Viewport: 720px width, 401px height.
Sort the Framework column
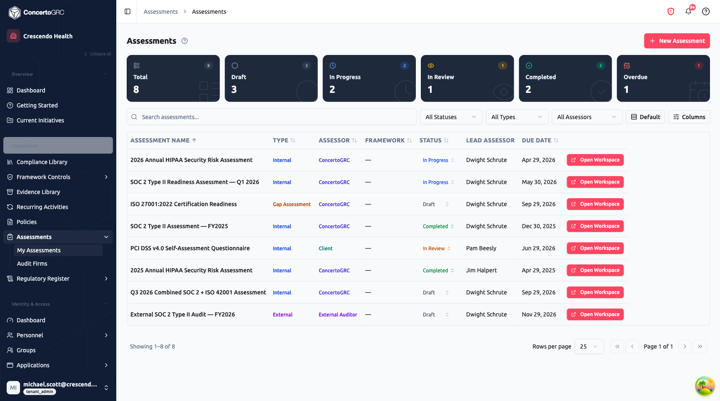click(x=410, y=140)
